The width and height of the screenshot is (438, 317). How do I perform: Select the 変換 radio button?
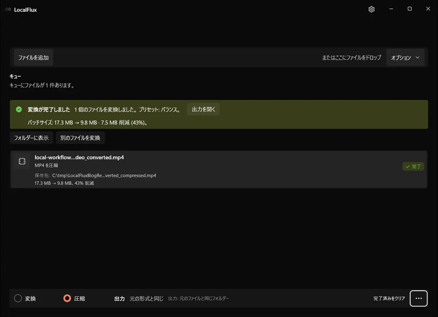point(18,298)
